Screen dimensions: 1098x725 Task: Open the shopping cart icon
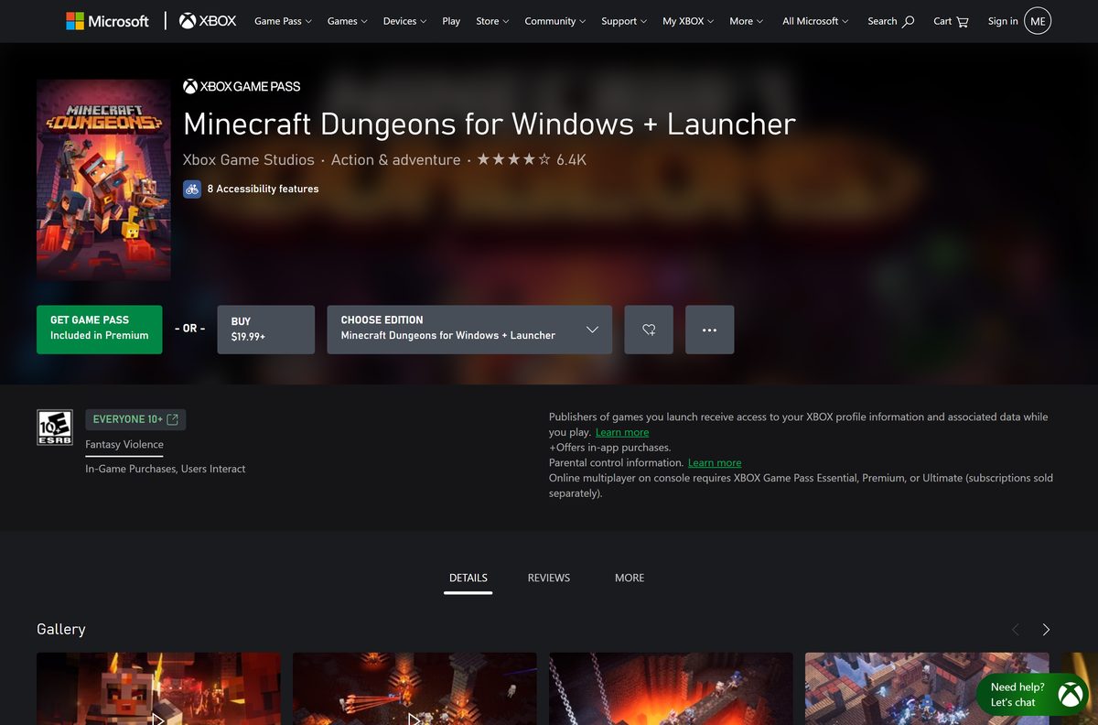pos(963,21)
